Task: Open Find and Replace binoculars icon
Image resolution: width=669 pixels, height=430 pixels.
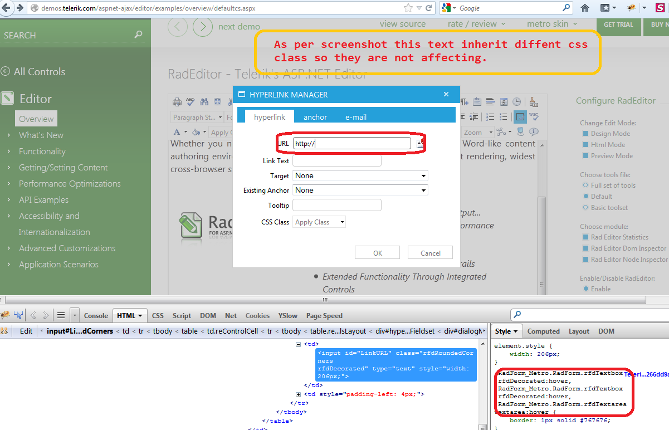Action: point(204,102)
